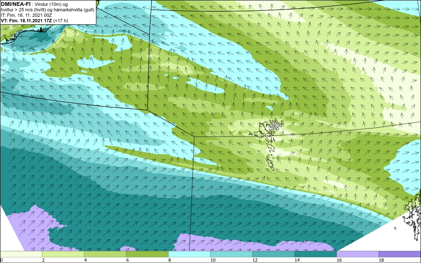421x263 pixels.
Task: Click the legend value '4'
Action: tap(85, 260)
